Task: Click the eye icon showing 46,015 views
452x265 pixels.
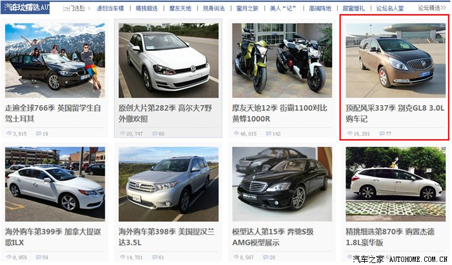Action: point(236,133)
